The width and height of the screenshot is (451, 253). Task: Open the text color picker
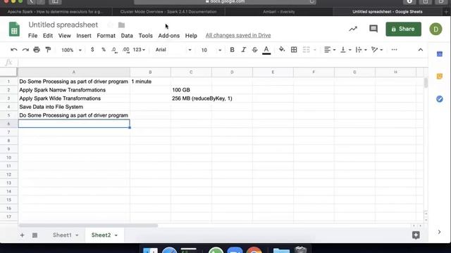266,50
